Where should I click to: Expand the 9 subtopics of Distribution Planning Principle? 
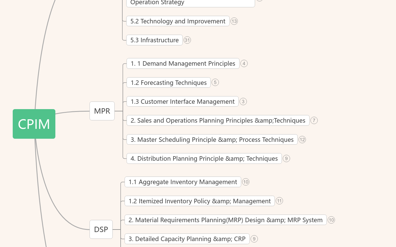coord(286,158)
